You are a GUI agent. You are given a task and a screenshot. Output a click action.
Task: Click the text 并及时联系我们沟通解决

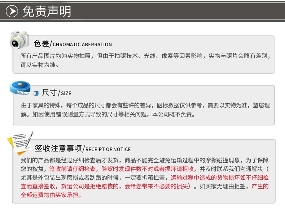point(231,169)
